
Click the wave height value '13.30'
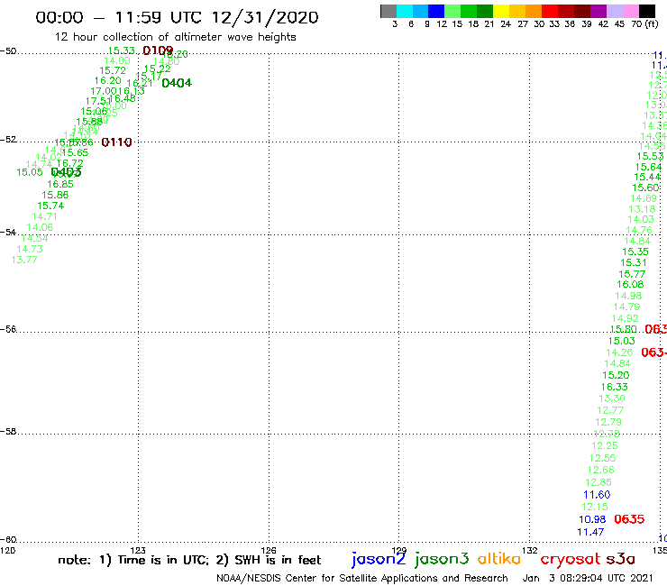(612, 398)
